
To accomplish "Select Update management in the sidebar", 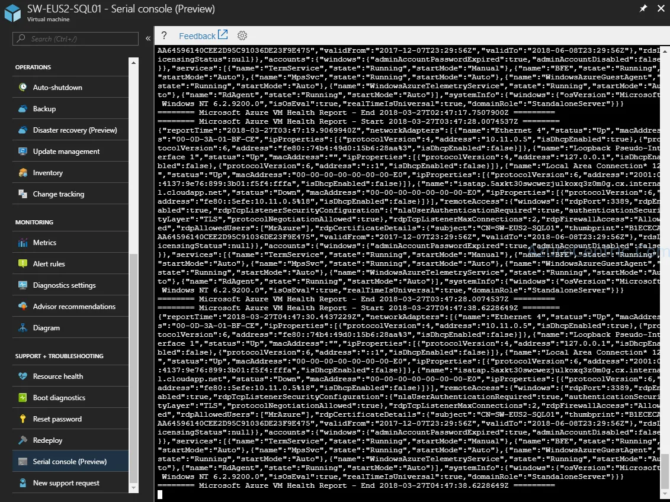I will click(70, 151).
